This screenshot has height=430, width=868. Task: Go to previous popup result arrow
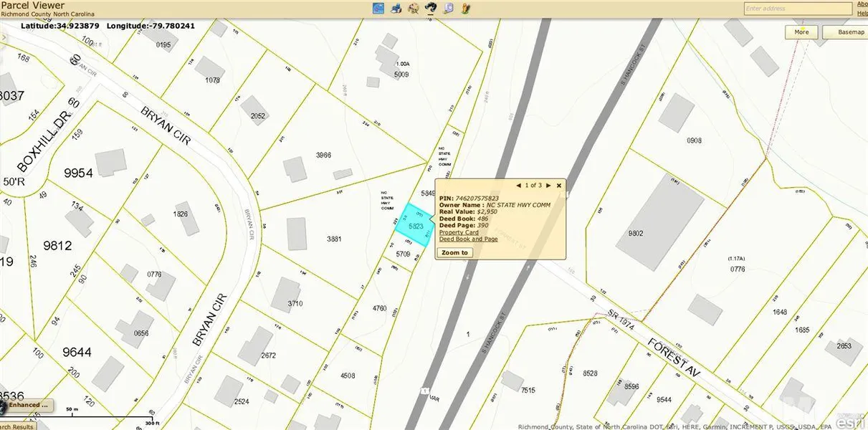519,185
